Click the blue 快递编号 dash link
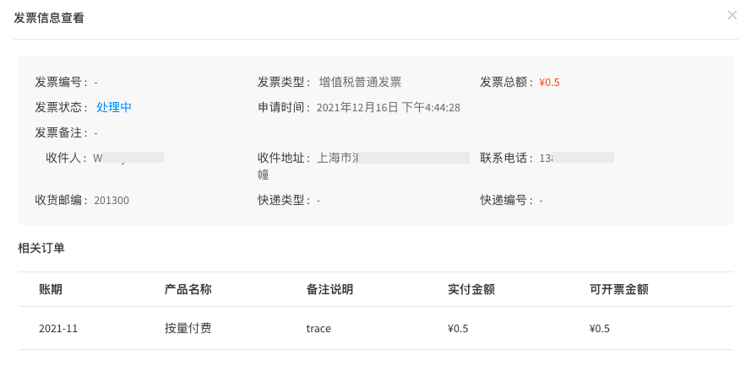 (x=541, y=201)
